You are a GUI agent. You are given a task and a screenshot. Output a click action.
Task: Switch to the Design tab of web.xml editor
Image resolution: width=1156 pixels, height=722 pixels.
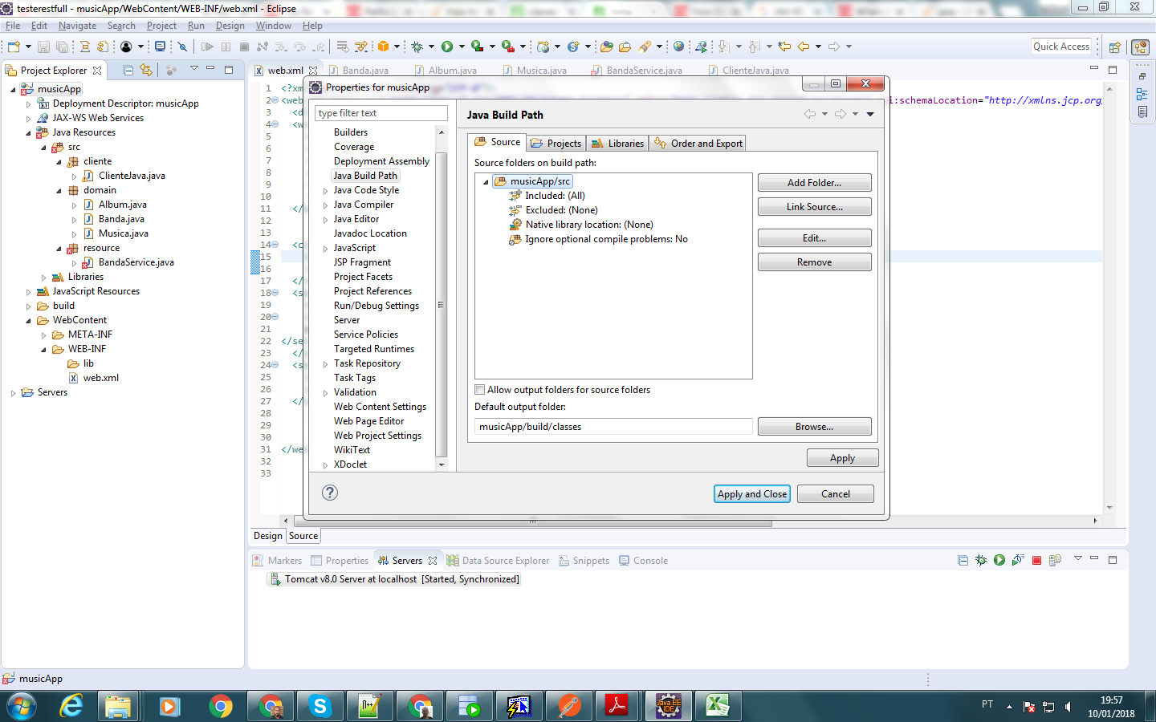(x=268, y=536)
